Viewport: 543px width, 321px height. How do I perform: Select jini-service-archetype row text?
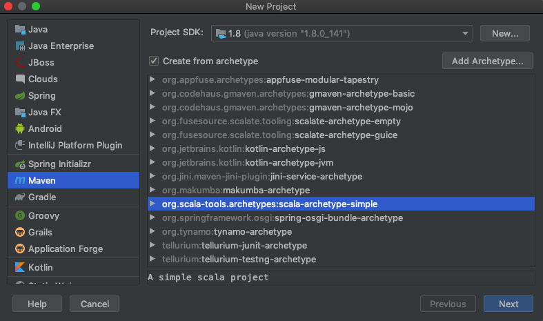click(262, 177)
